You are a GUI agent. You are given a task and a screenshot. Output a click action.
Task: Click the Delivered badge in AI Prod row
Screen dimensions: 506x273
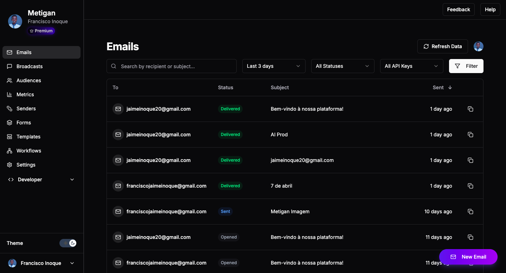(230, 135)
